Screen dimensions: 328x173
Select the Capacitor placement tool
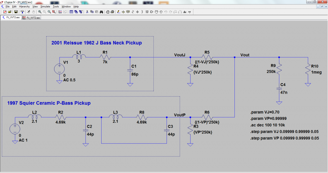pos(137,12)
